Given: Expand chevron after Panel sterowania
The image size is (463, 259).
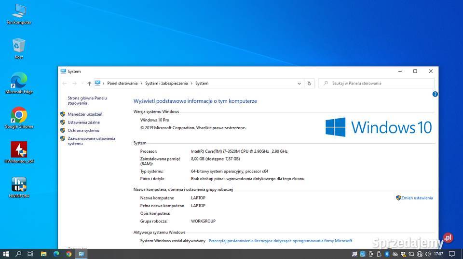Looking at the screenshot, I should [141, 84].
